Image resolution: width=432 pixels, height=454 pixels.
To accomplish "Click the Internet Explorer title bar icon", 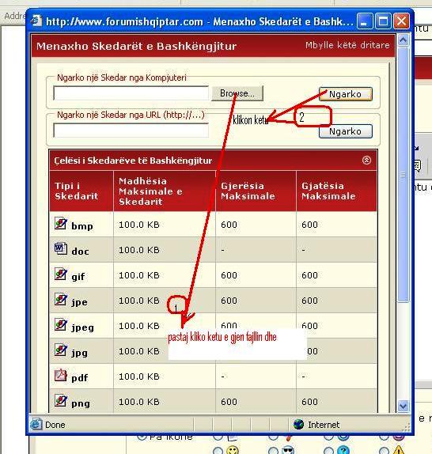I will pyautogui.click(x=36, y=21).
